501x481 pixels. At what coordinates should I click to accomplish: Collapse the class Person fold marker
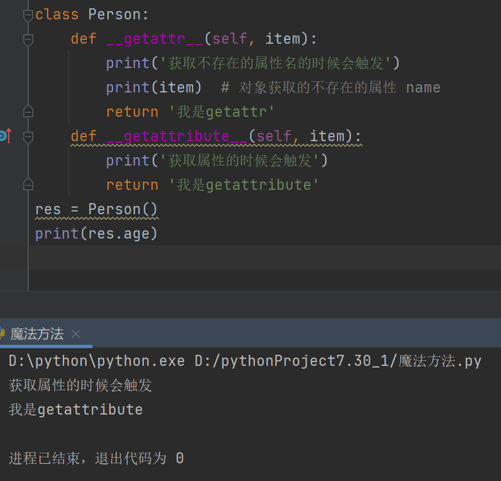click(x=28, y=15)
